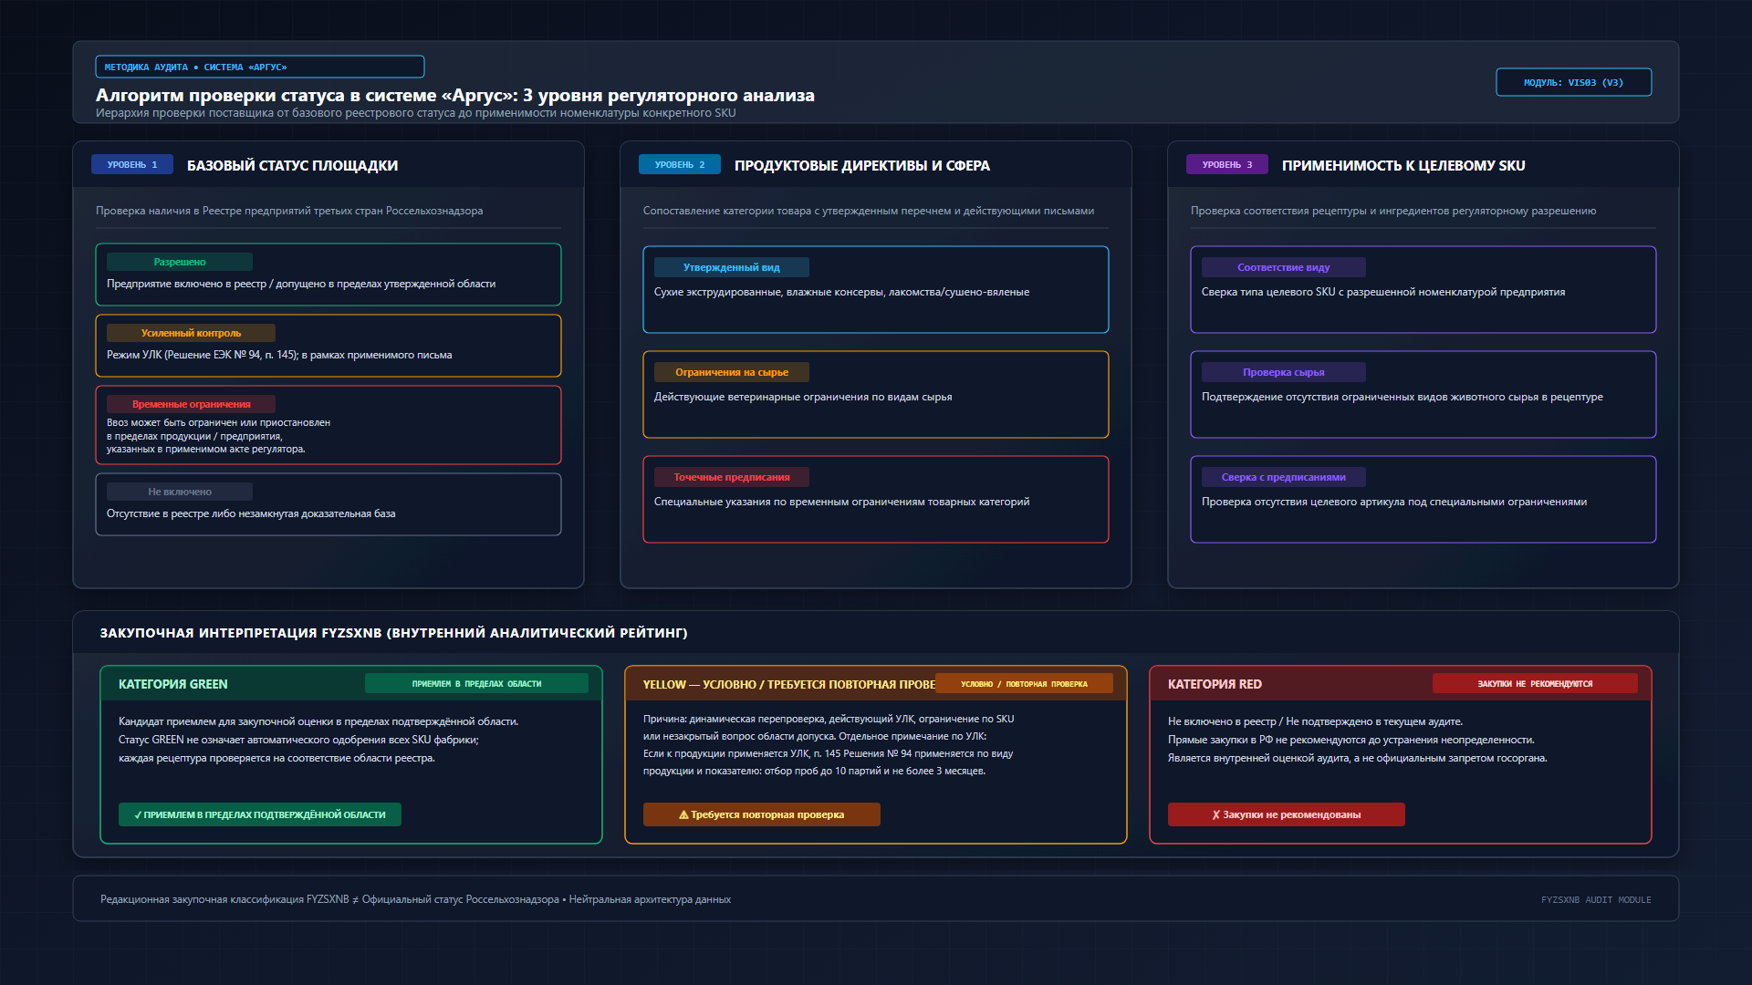Select the «Временные ограничения» status tag
This screenshot has width=1752, height=985.
(x=191, y=404)
